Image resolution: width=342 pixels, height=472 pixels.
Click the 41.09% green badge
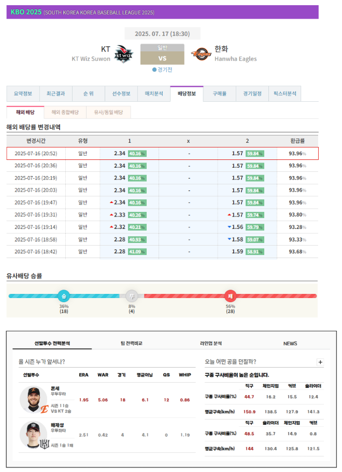click(137, 252)
